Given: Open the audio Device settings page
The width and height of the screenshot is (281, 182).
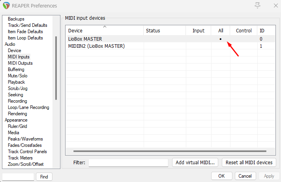Looking at the screenshot, I should point(14,51).
